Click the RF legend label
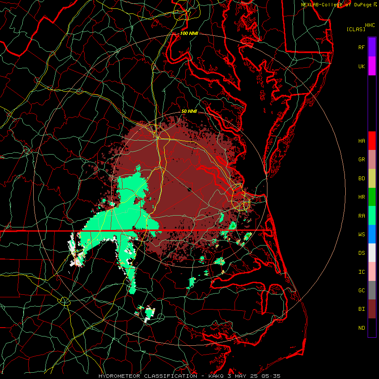 [x=361, y=47]
